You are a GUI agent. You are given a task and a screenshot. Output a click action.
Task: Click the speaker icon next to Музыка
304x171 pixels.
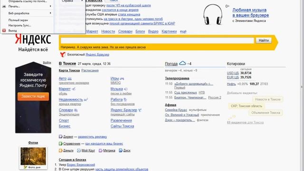pos(125,89)
